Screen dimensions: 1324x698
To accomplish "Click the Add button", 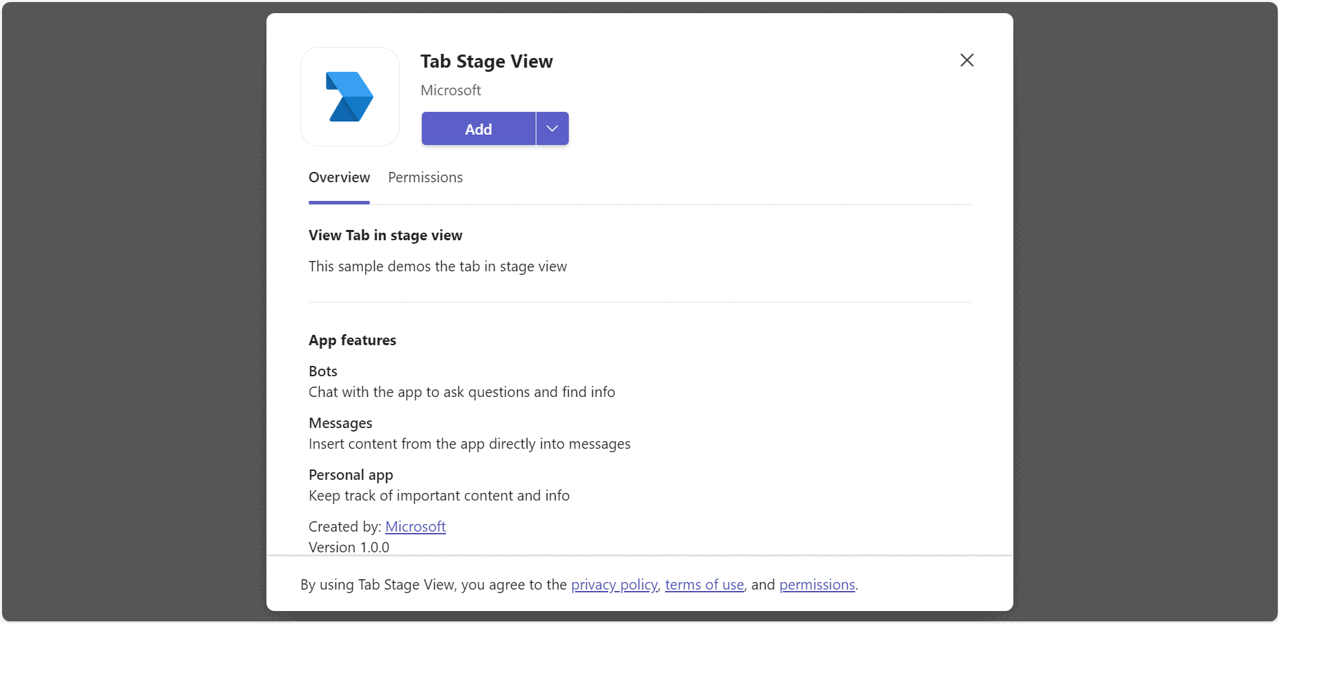I will 478,128.
